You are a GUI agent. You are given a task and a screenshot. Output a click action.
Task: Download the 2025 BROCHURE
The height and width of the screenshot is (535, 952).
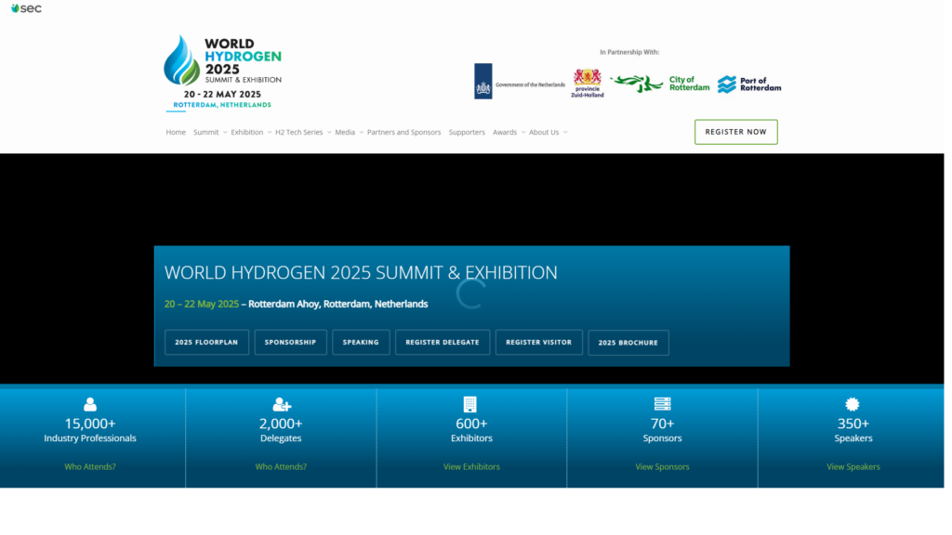pyautogui.click(x=628, y=343)
